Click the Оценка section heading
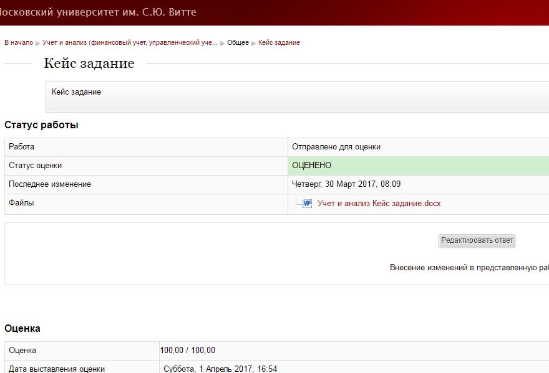This screenshot has width=549, height=373. 22,328
